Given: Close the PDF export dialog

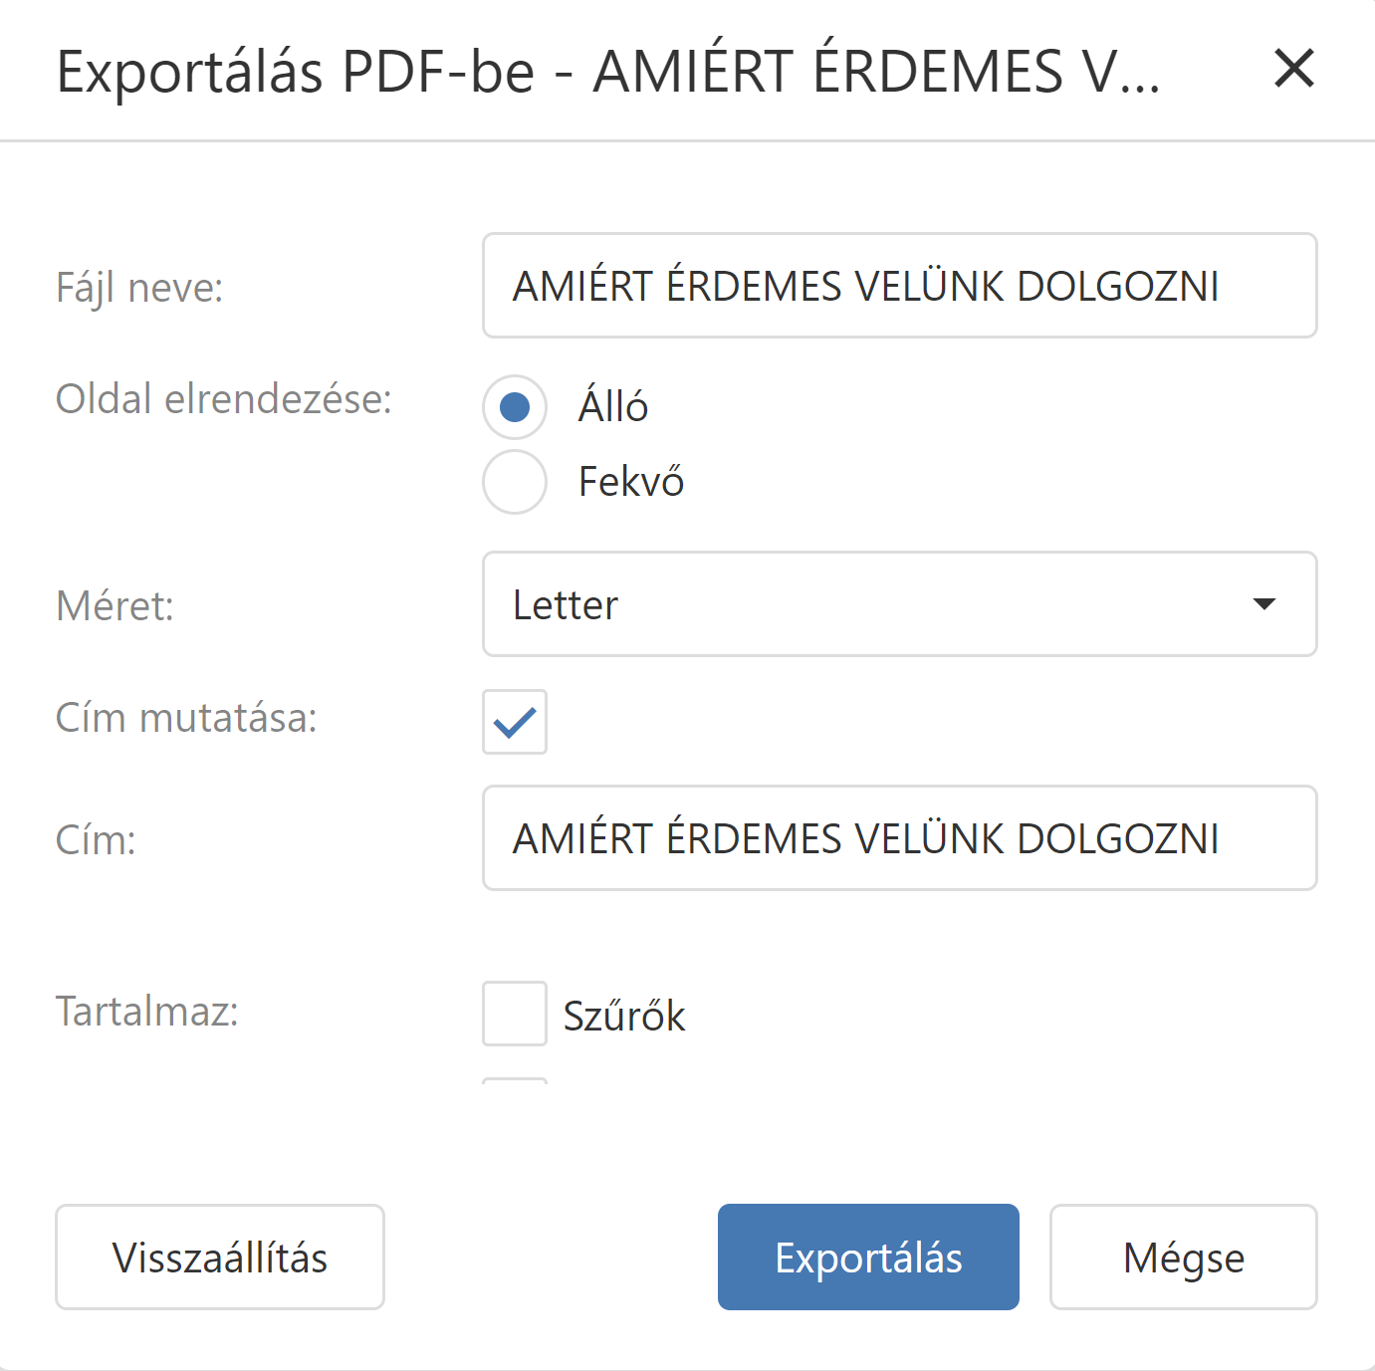Looking at the screenshot, I should pyautogui.click(x=1293, y=69).
